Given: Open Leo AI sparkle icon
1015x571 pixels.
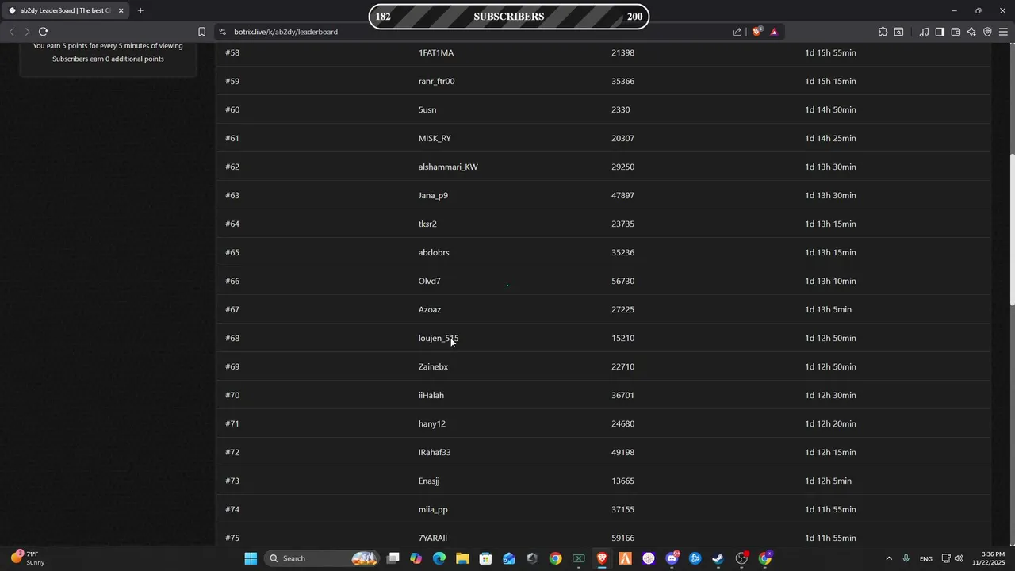Looking at the screenshot, I should (971, 32).
